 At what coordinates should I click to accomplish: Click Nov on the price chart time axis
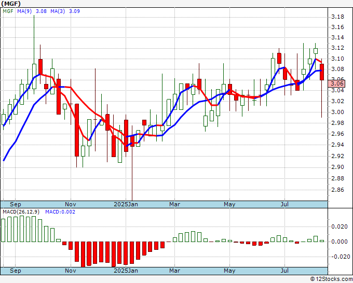click(x=71, y=204)
